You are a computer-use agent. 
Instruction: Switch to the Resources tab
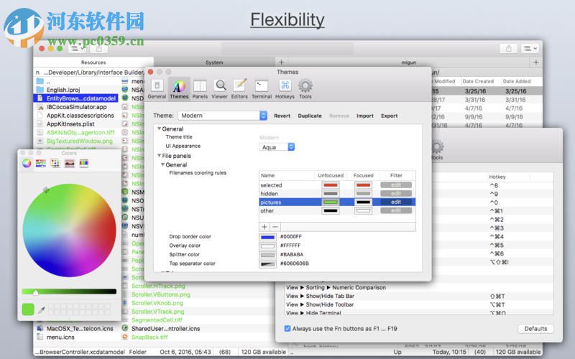click(93, 62)
